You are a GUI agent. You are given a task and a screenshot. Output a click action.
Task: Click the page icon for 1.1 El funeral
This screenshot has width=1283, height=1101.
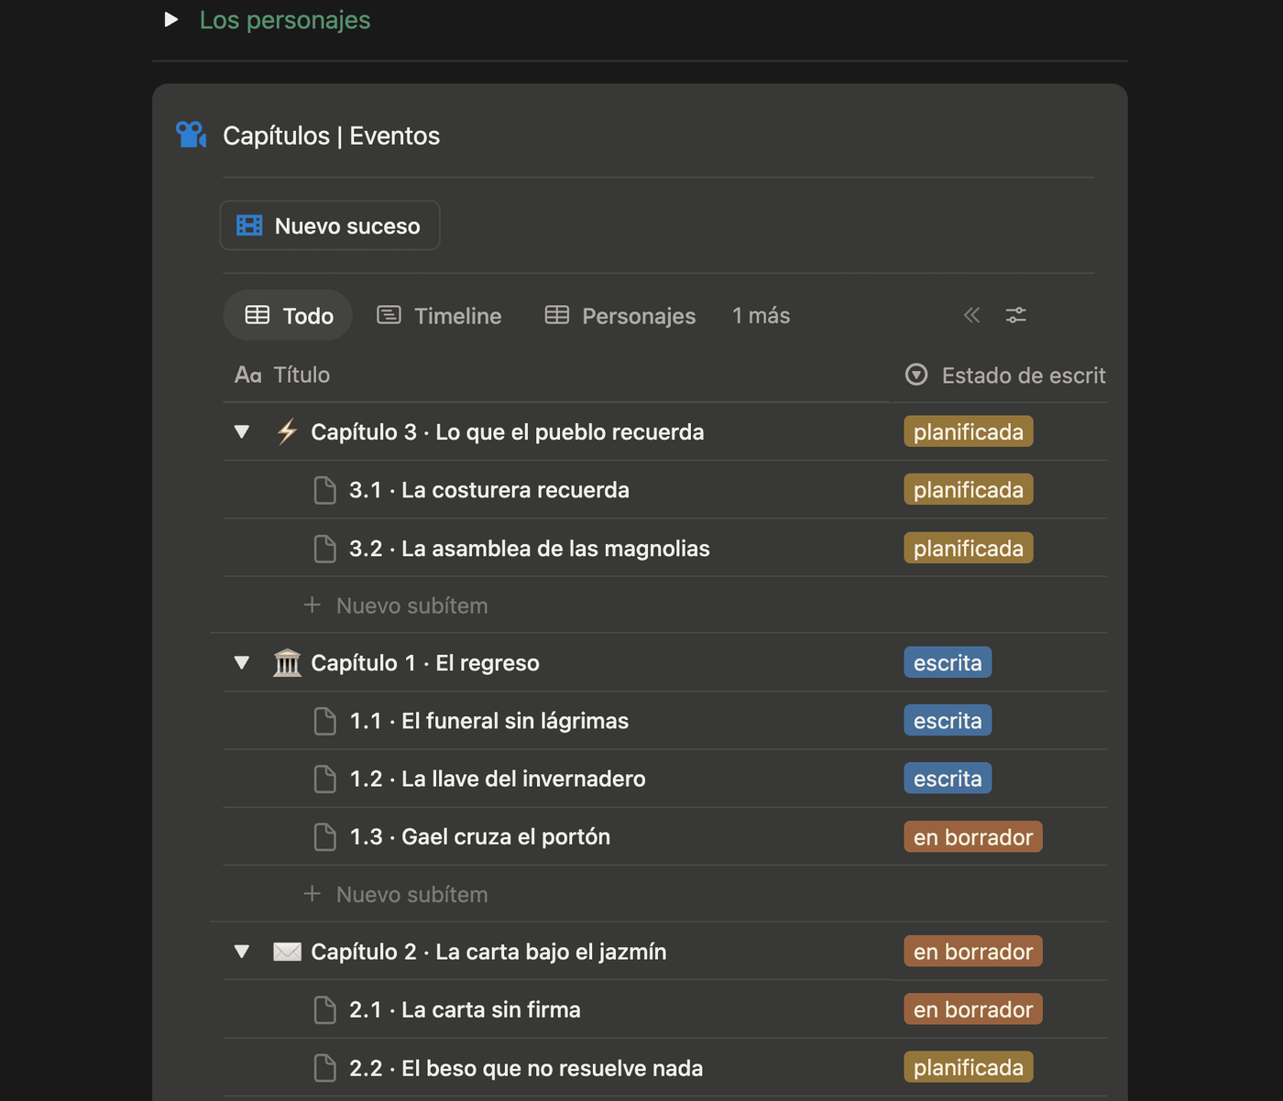click(325, 721)
